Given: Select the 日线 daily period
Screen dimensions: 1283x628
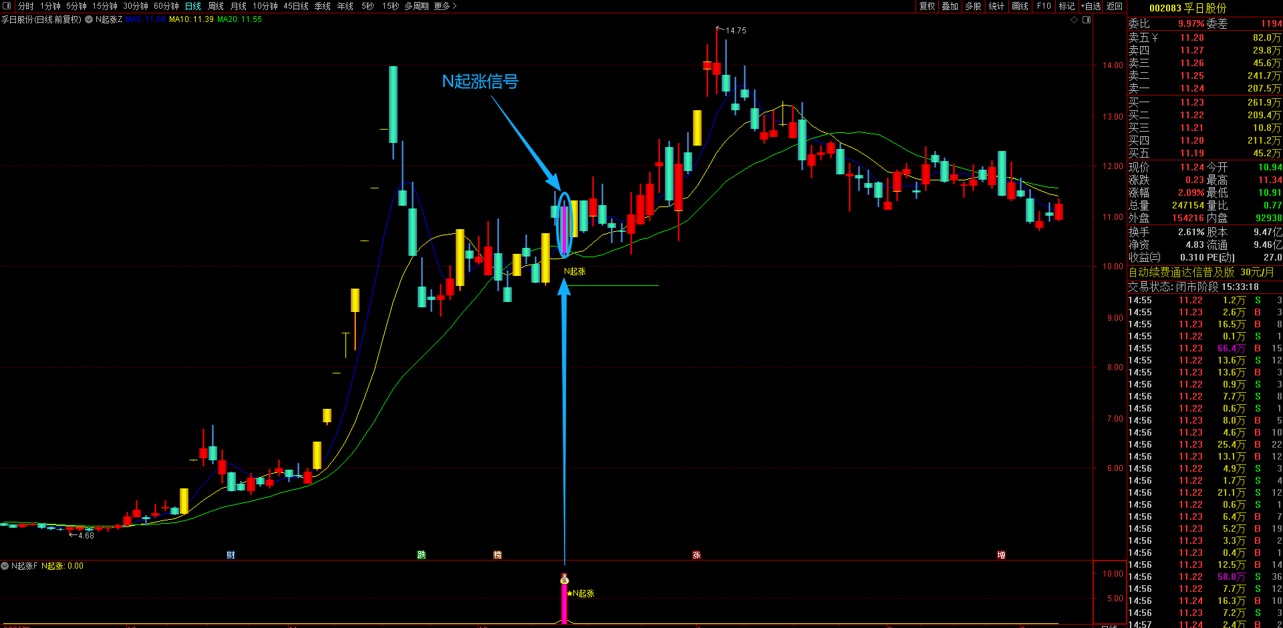Looking at the screenshot, I should pos(192,6).
